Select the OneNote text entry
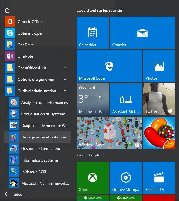 click(x=25, y=56)
